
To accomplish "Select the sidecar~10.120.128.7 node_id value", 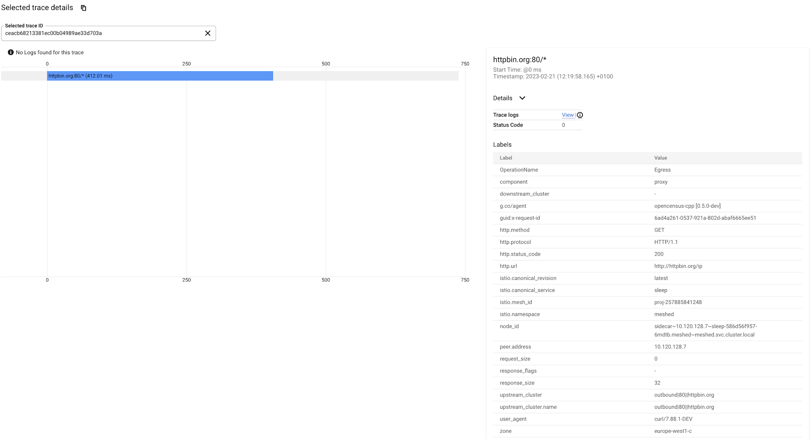I will [x=706, y=331].
